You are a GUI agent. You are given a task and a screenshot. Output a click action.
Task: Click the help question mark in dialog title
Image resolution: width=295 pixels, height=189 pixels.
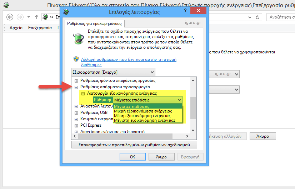pos(185,11)
